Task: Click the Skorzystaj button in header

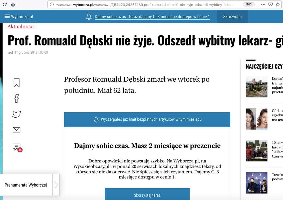Action: point(232,17)
